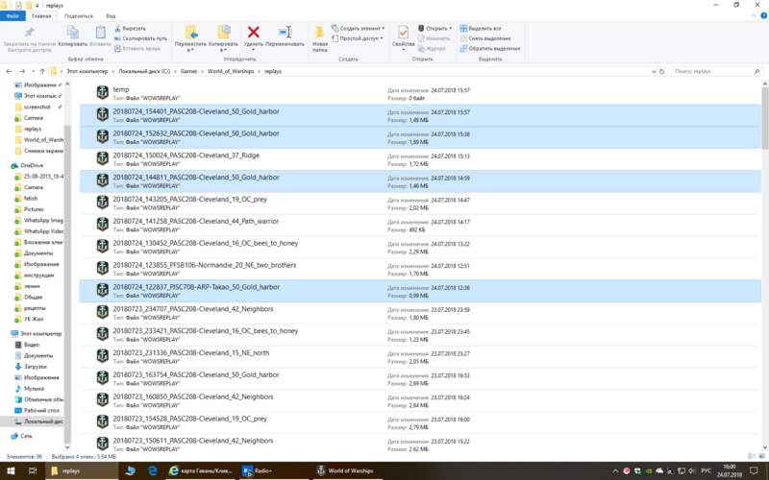Screen dimensions: 769x480
Task: Select file 20180724_123855_PFSB106-Normandie_20_NE_two_brothers
Action: pyautogui.click(x=420, y=269)
